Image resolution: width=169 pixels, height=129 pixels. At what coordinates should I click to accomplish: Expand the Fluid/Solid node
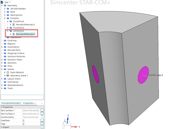point(8,28)
